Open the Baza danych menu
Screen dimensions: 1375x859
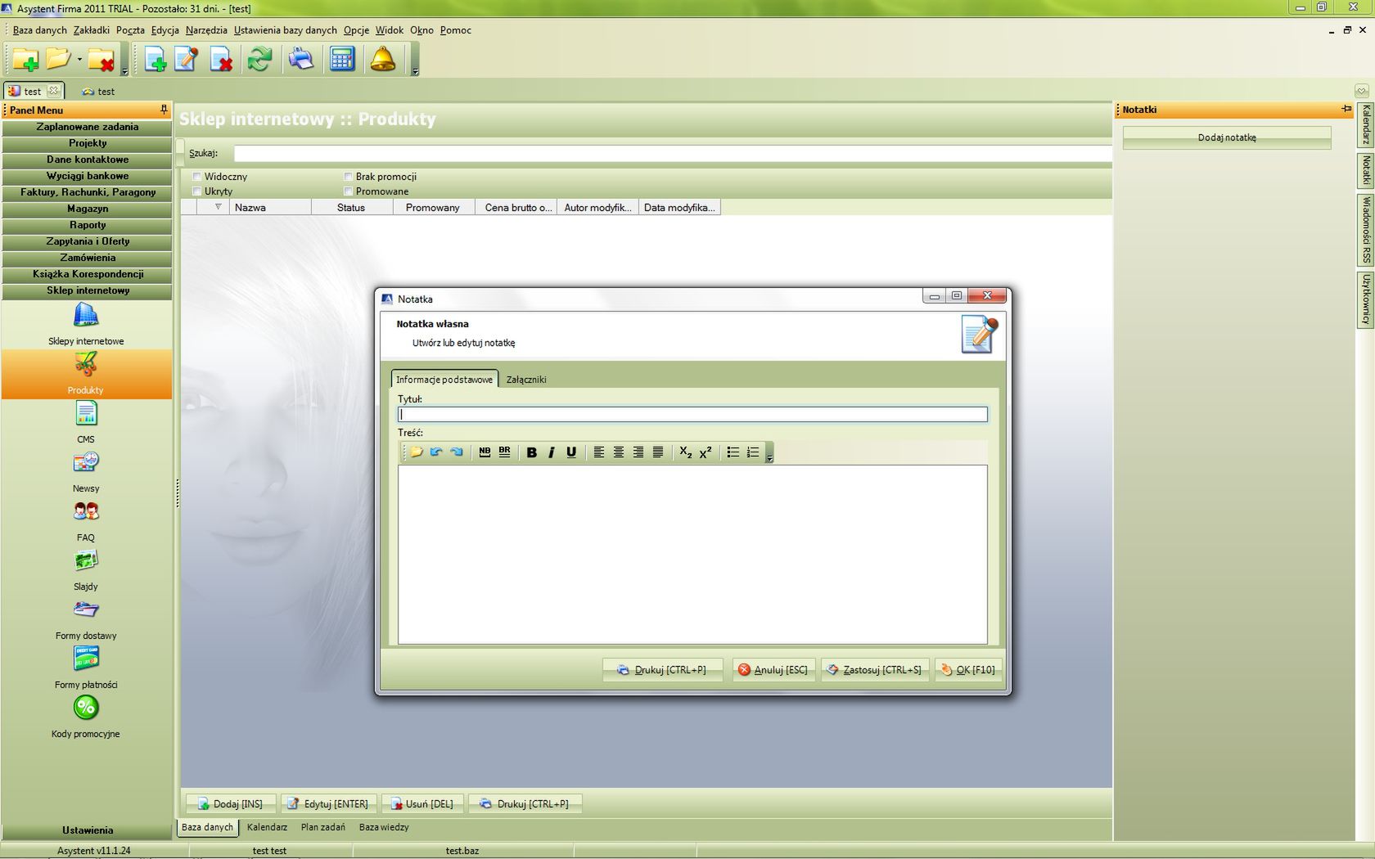tap(40, 30)
